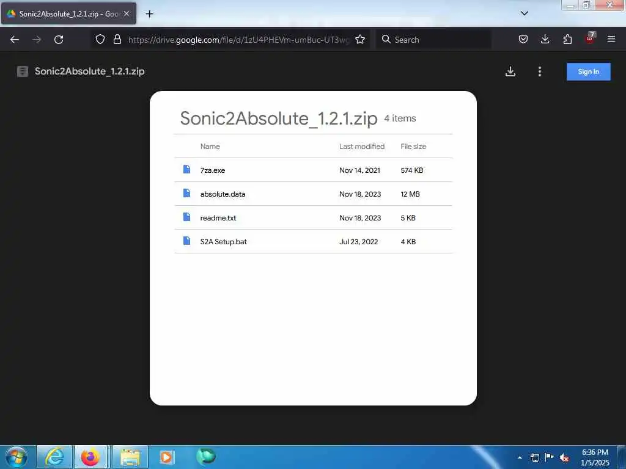Click the 7za.exe file icon

coord(186,170)
